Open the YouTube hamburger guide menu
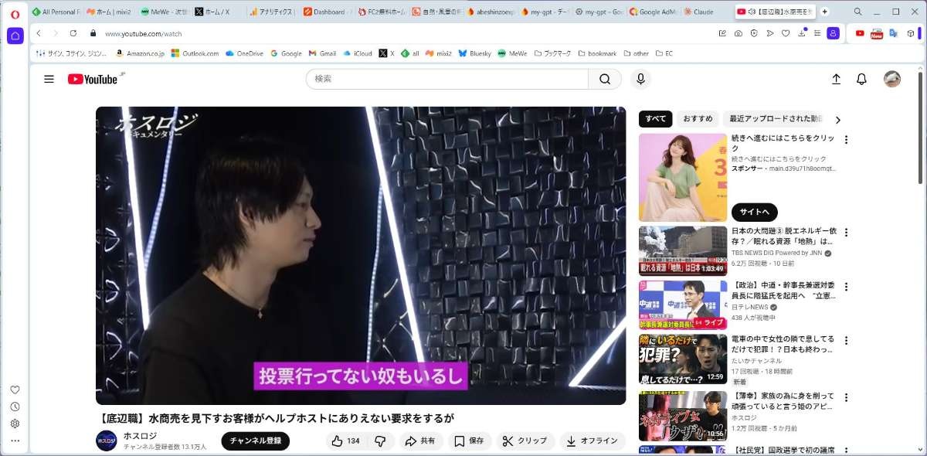 (49, 79)
